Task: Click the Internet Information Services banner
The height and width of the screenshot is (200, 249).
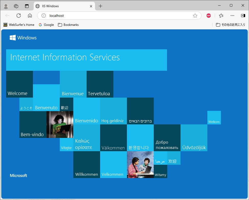Action: click(x=87, y=60)
